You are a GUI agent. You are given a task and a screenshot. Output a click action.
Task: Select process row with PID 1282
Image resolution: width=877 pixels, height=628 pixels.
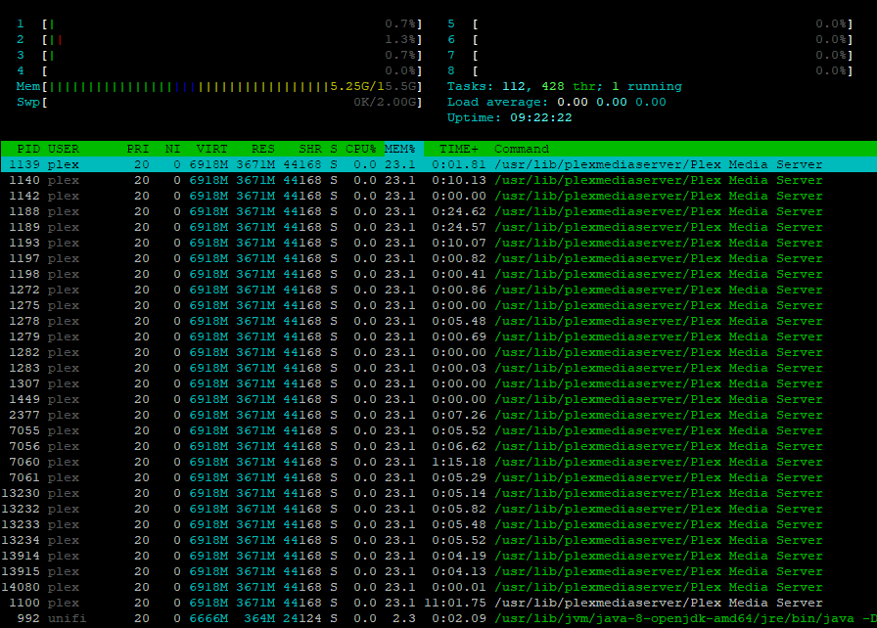pyautogui.click(x=438, y=352)
